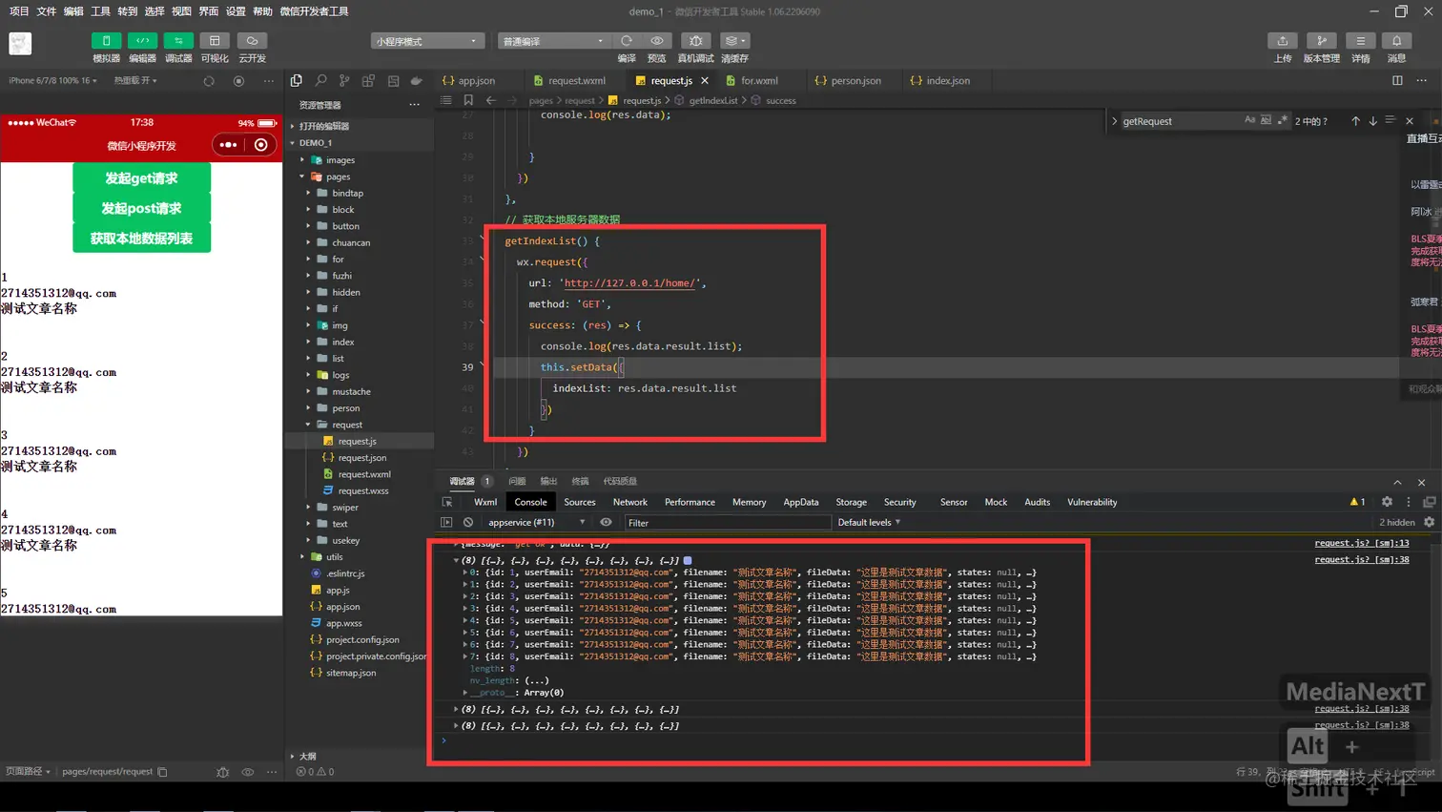
Task: Toggle regex option in find widget
Action: (x=1282, y=120)
